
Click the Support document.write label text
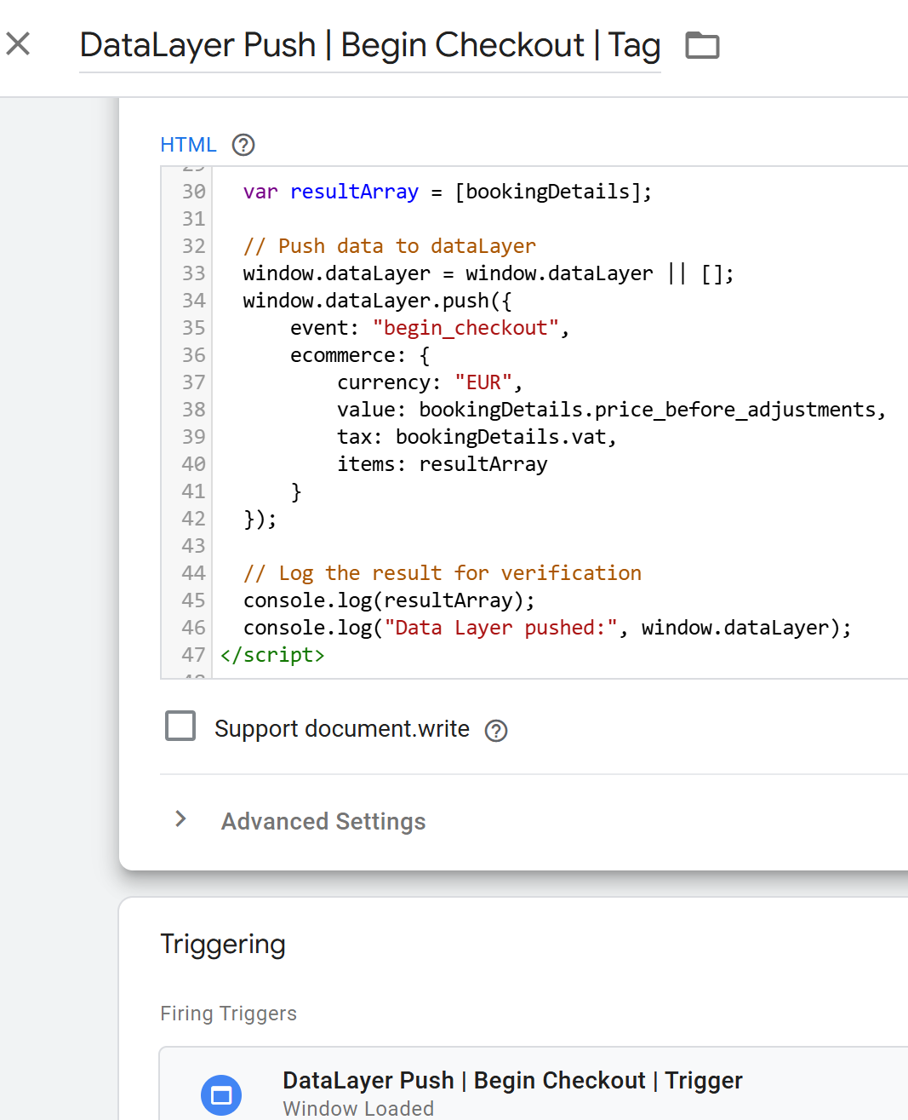341,729
